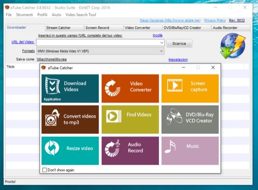The width and height of the screenshot is (258, 190).
Task: Open the Resize video tile
Action: tap(70, 150)
